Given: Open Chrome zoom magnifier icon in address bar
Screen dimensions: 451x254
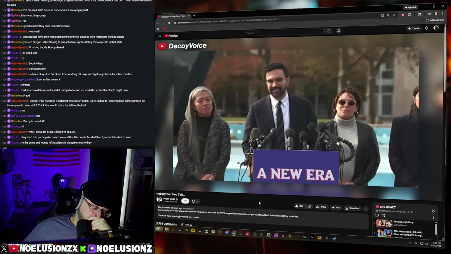Looking at the screenshot, I should click(388, 15).
